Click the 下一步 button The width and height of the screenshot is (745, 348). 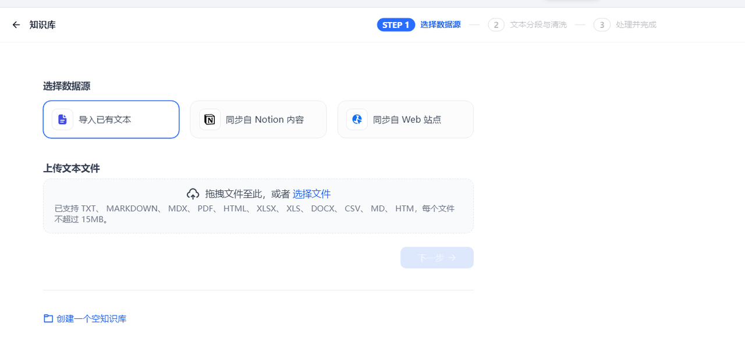437,258
